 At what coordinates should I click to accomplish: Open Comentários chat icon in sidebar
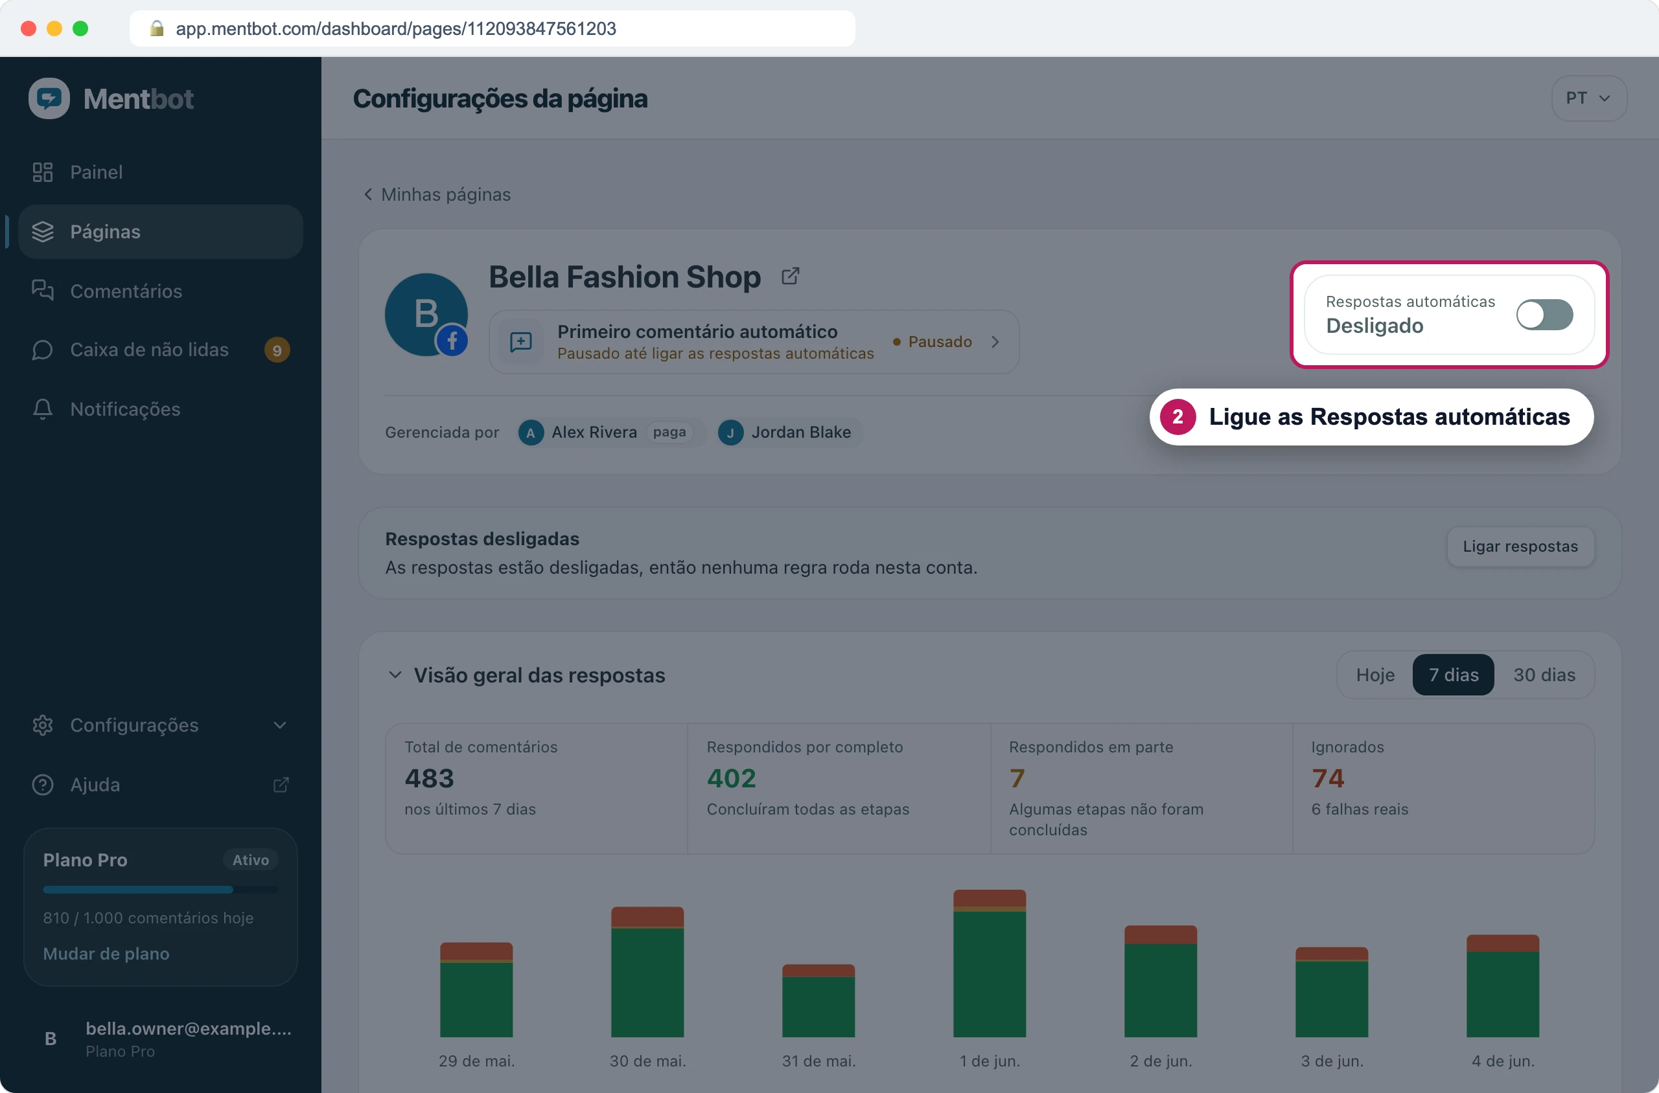tap(43, 291)
